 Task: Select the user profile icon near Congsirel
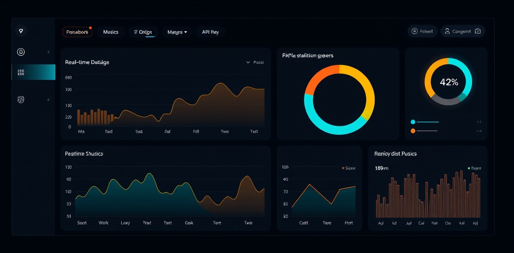[447, 31]
